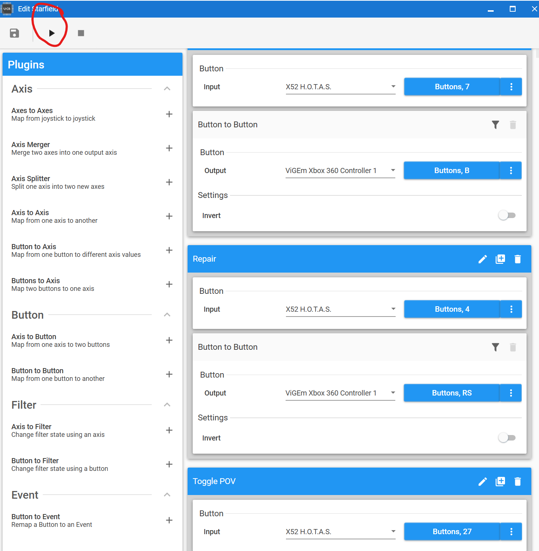Add Button to Filter plugin

coord(169,464)
